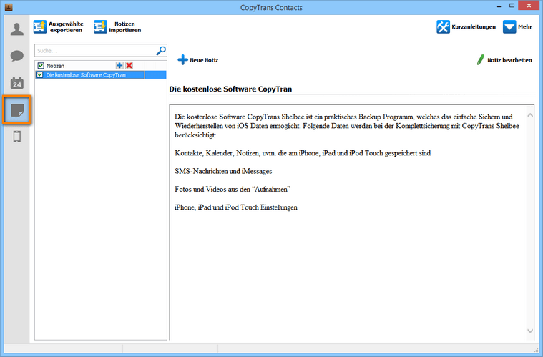Delete note with the red X icon

click(129, 65)
